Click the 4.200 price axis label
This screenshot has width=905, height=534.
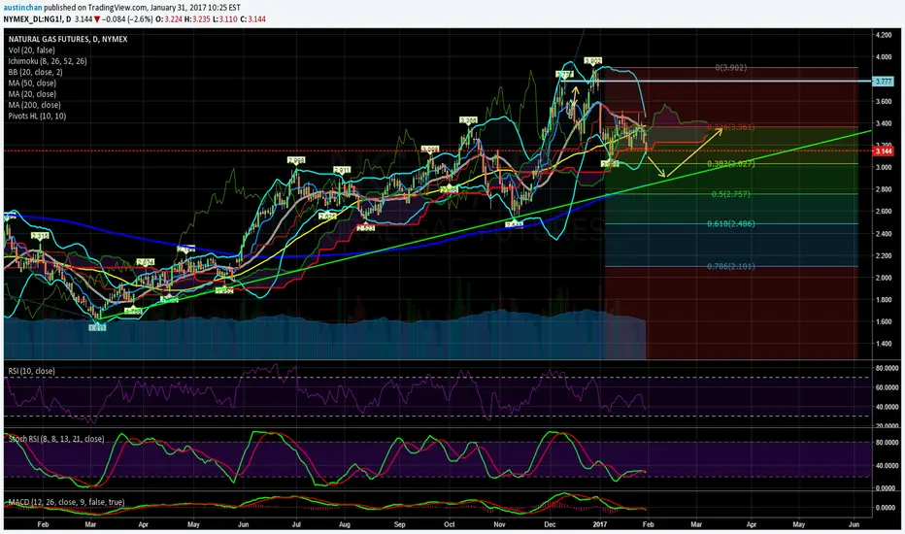(x=883, y=35)
